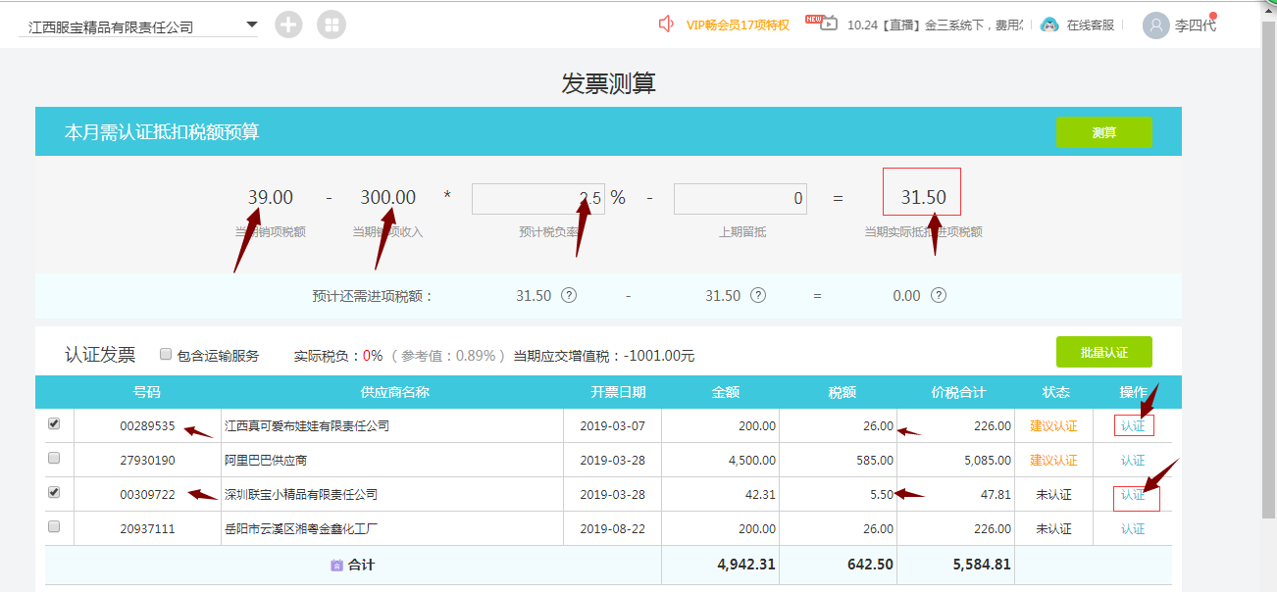The height and width of the screenshot is (592, 1277).
Task: Open VIP畅会员17项特权 link
Action: pyautogui.click(x=738, y=25)
